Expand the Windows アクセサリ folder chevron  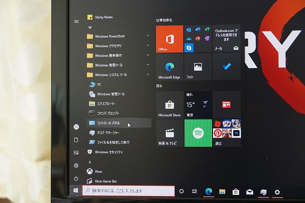[x=148, y=46]
